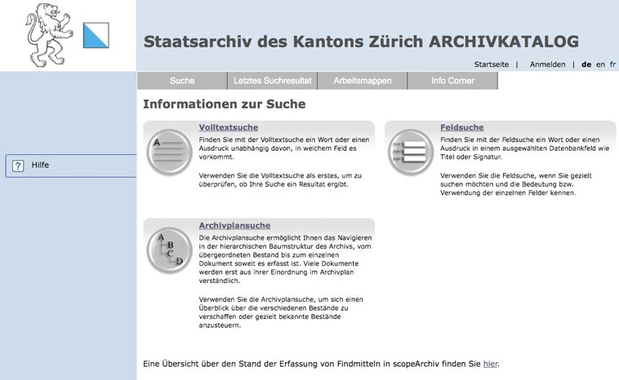Screen dimensions: 619x380
Task: Open the Hilfe sidebar entry
Action: (71, 166)
